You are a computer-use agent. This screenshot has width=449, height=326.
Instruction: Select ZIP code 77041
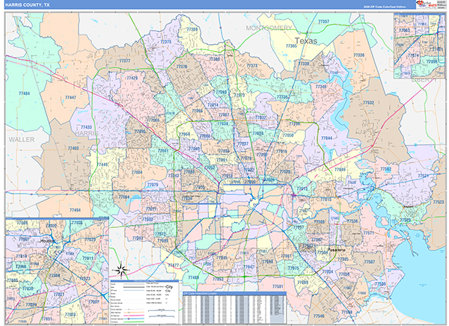pos(163,150)
